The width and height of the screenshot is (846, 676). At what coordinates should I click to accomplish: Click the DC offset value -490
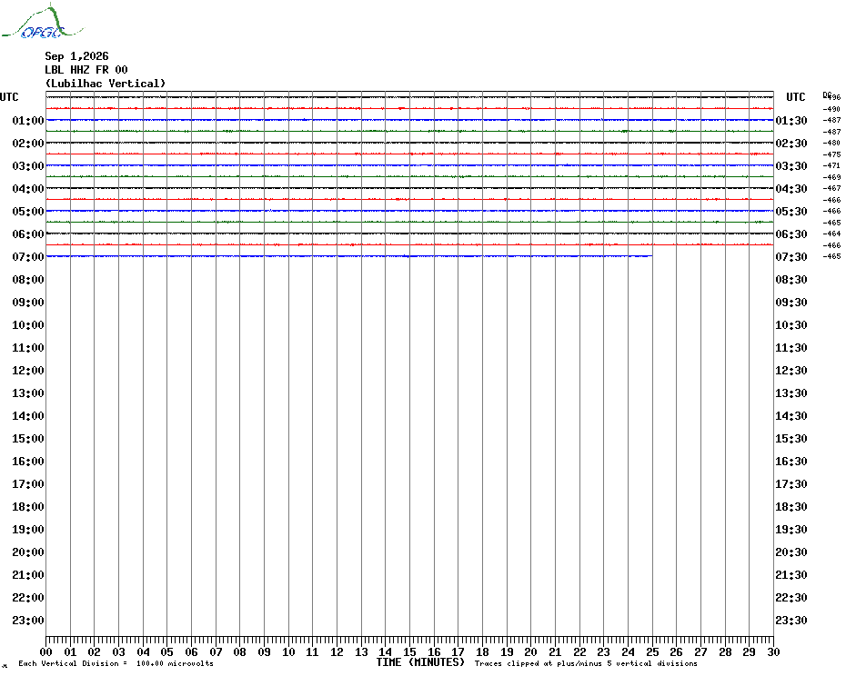tap(831, 109)
